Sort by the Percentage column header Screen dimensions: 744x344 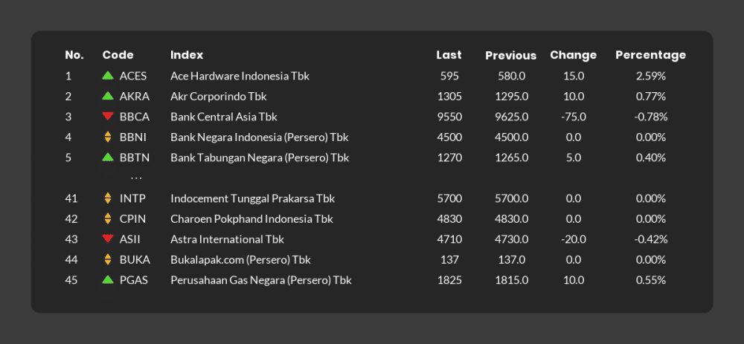click(650, 55)
